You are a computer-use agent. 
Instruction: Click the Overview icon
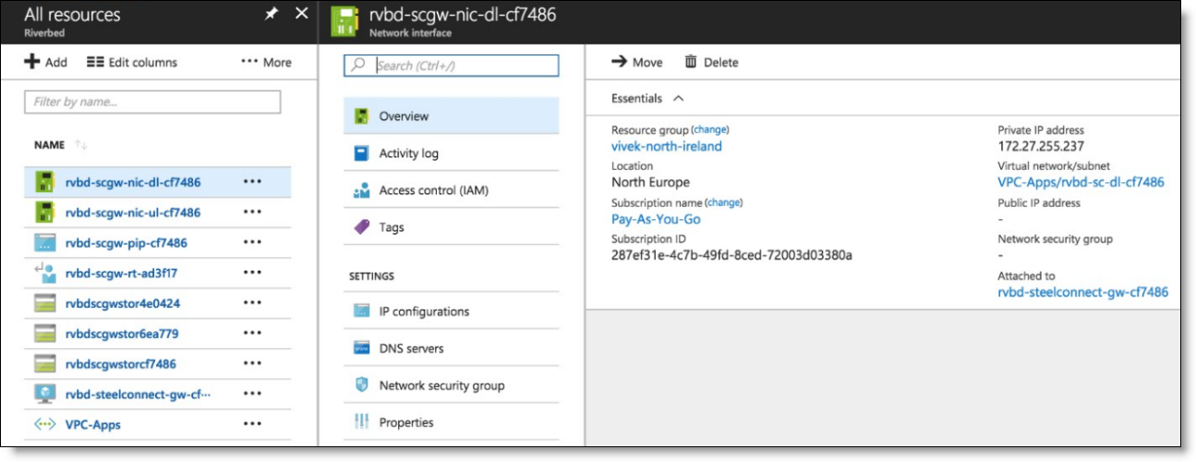[362, 116]
